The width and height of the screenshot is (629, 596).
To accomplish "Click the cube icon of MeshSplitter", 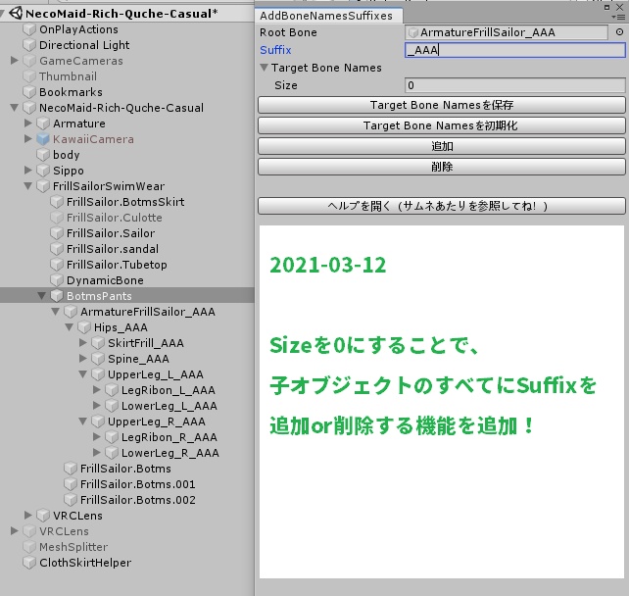I will point(29,547).
